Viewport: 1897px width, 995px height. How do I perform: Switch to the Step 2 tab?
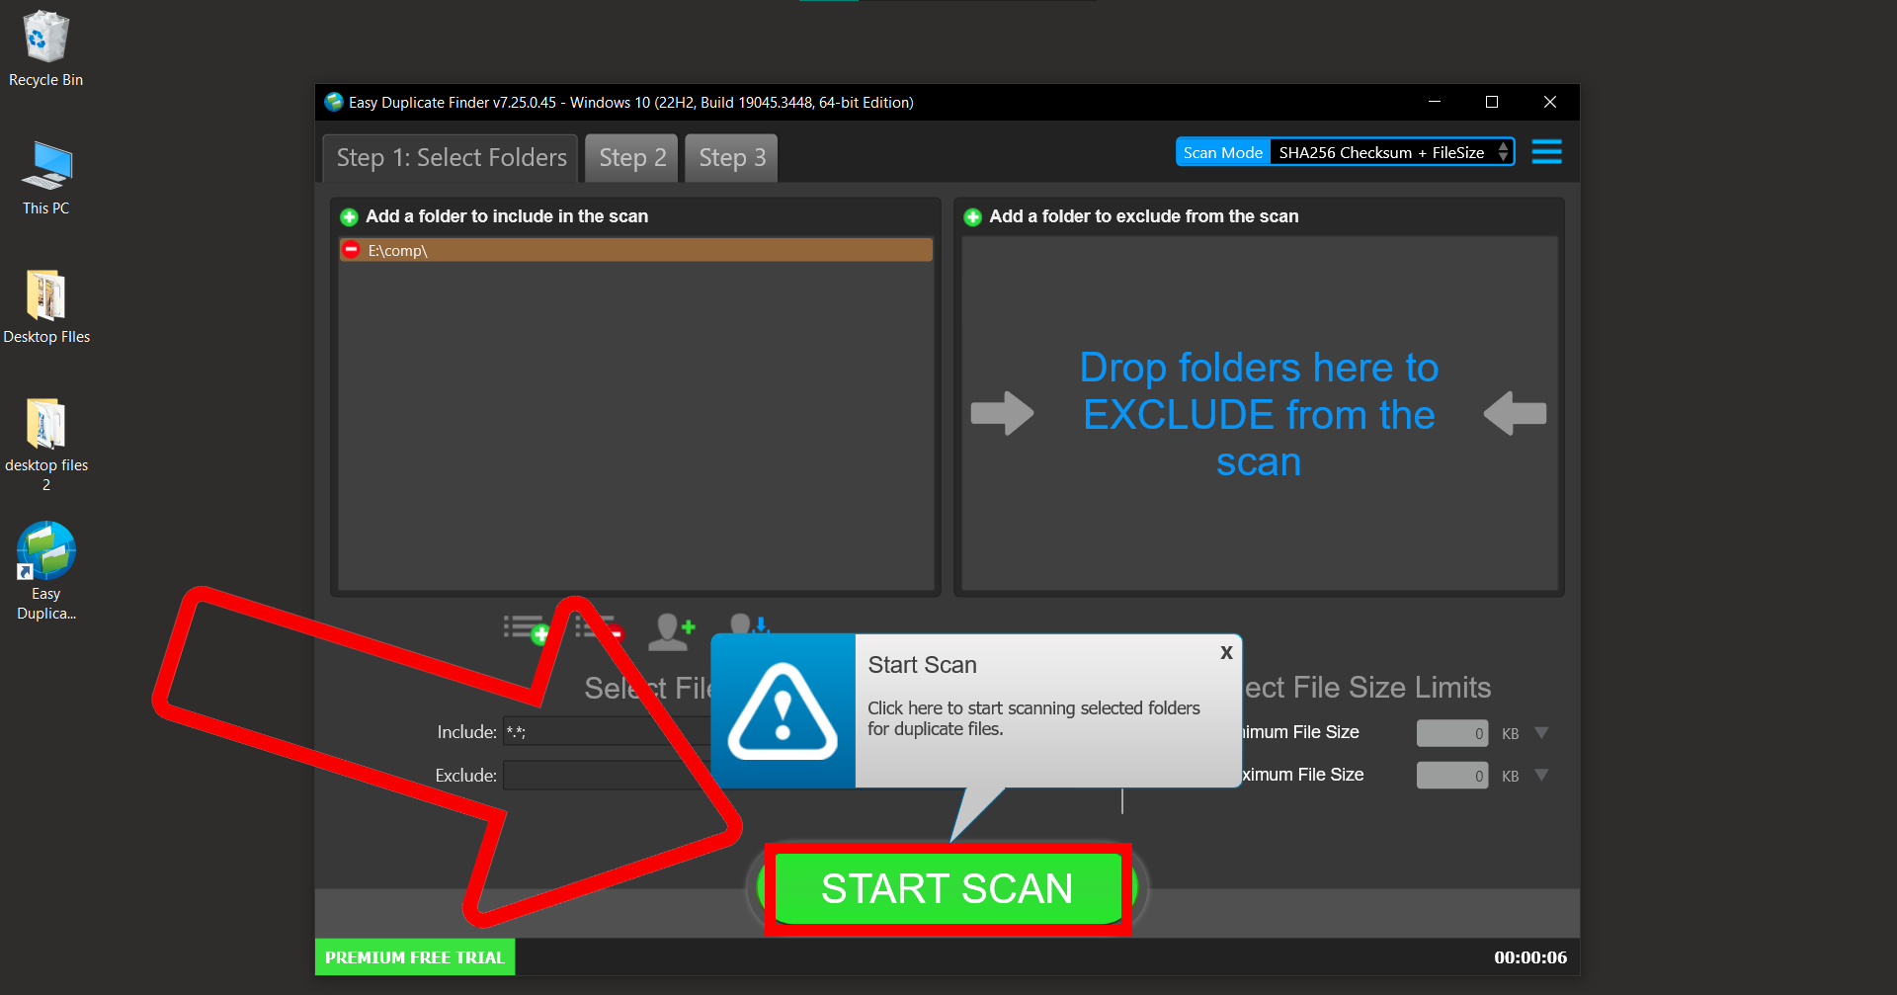point(630,157)
